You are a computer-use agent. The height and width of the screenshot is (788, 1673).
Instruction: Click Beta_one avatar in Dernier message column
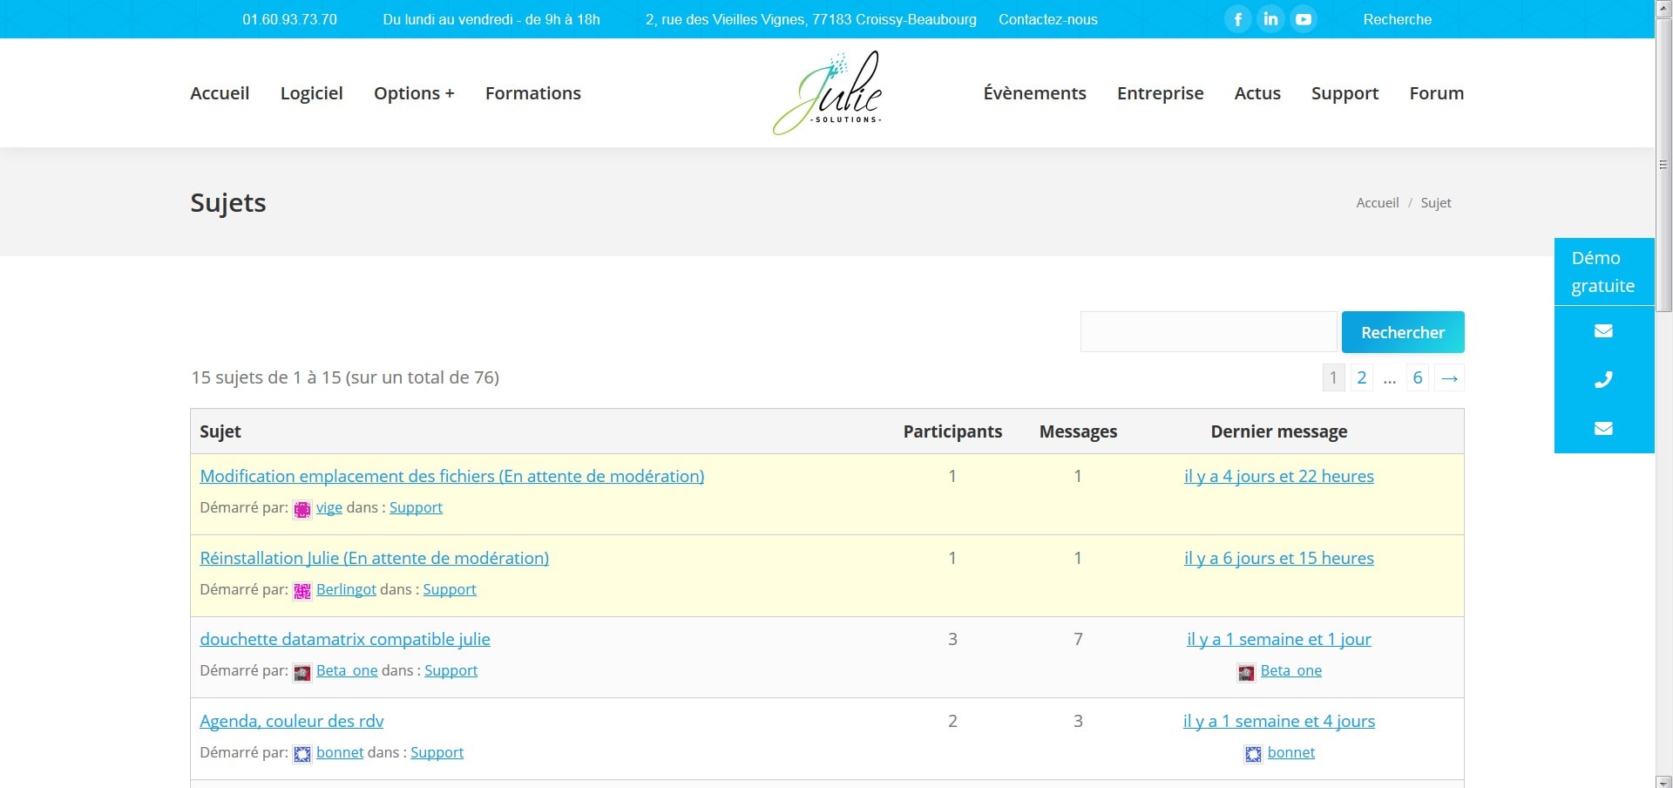point(1247,672)
